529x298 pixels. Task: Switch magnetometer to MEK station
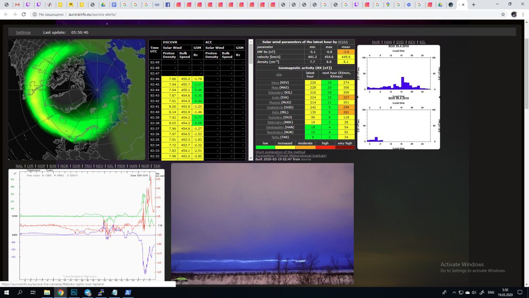click(122, 166)
